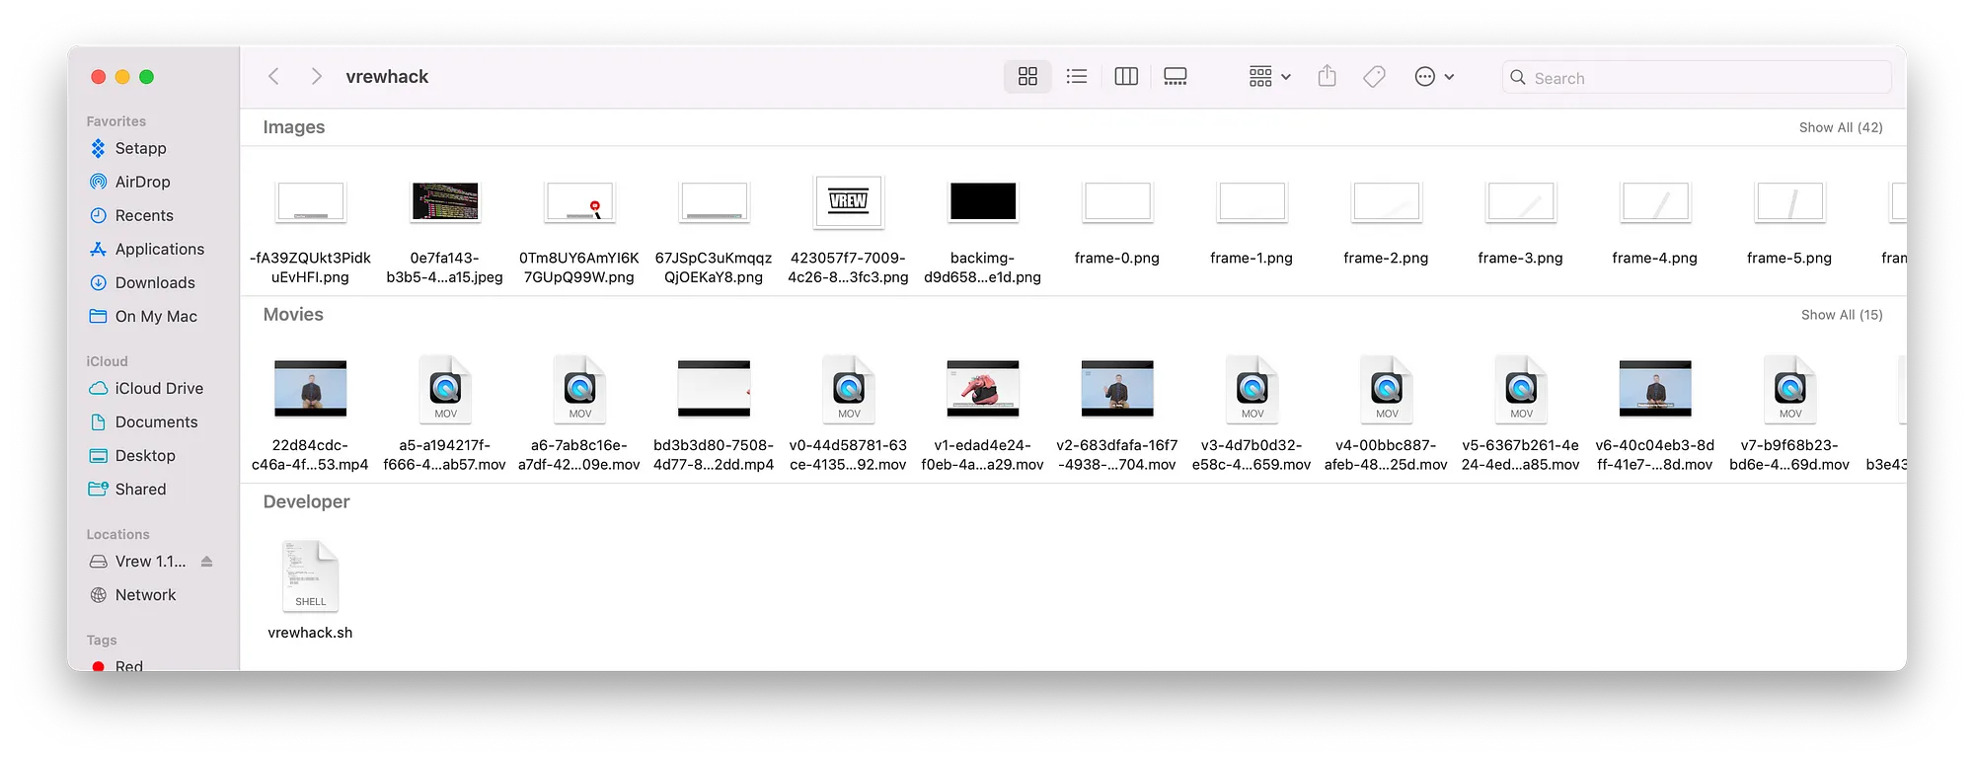Show all 42 images
The width and height of the screenshot is (1974, 760).
point(1841,127)
